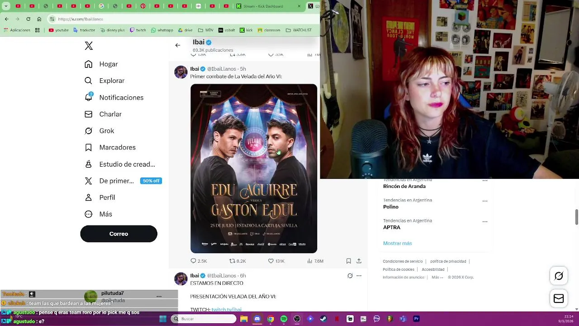Screen dimensions: 579x326
Task: Open youtube bookmark
Action: pos(59,30)
